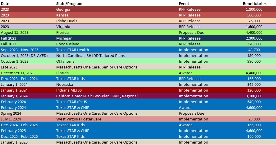The height and width of the screenshot is (145, 276).
Task: Select the Rhode Island cell
Action: click(x=68, y=44)
